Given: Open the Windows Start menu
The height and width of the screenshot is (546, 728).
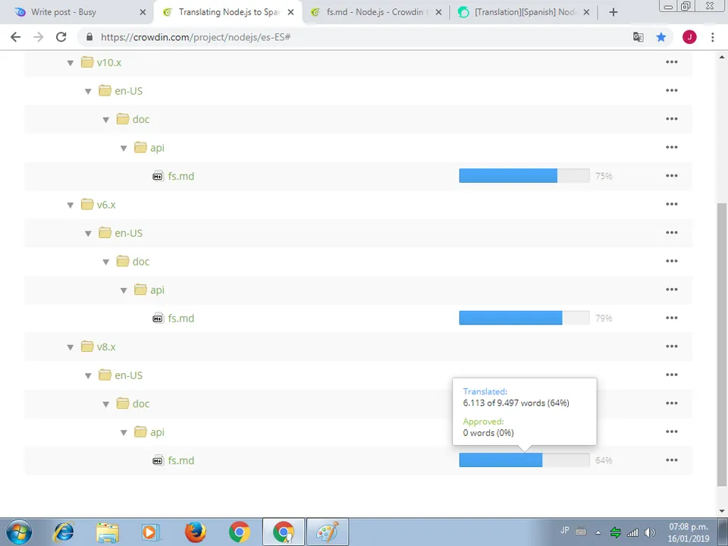Looking at the screenshot, I should click(19, 532).
